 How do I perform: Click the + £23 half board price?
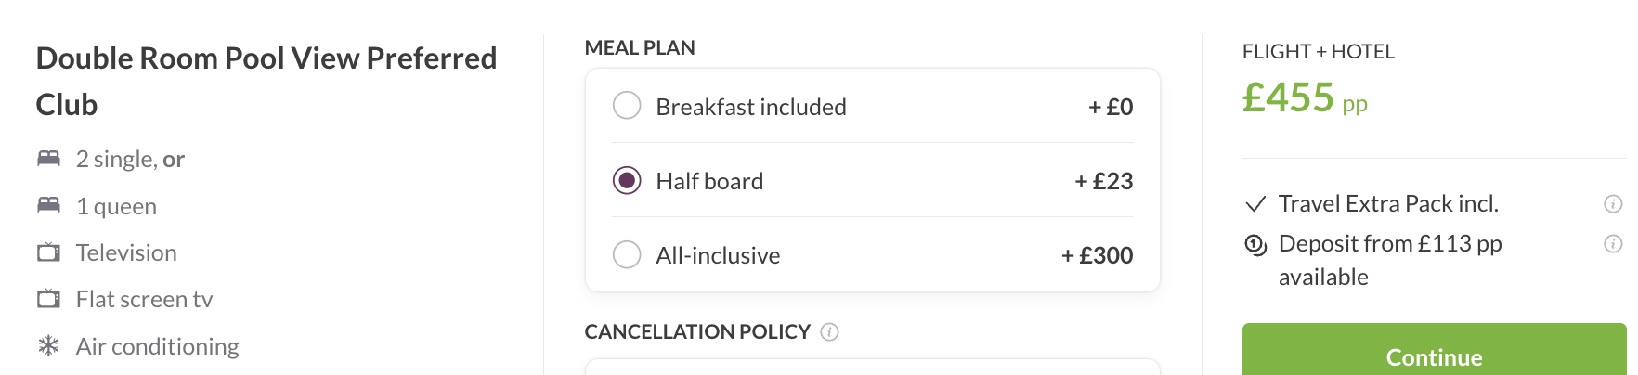pos(1104,181)
